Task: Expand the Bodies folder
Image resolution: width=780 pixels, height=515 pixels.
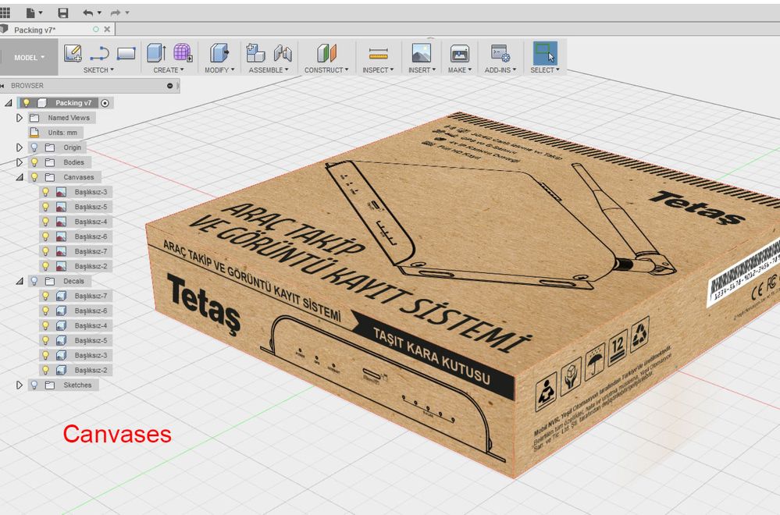Action: tap(20, 162)
